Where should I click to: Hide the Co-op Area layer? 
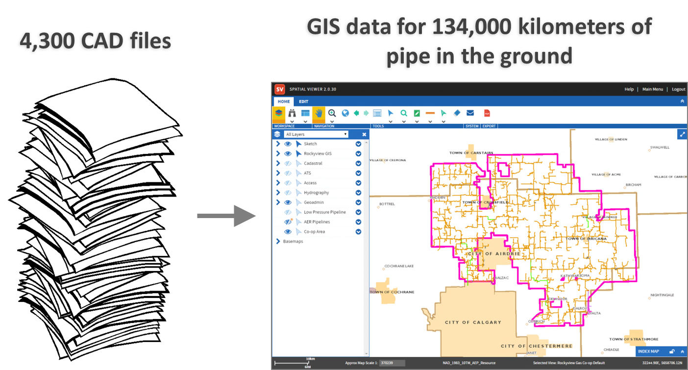(x=288, y=232)
